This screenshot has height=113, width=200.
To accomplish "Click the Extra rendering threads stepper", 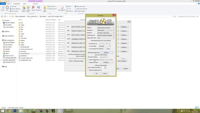I will point(105,67).
